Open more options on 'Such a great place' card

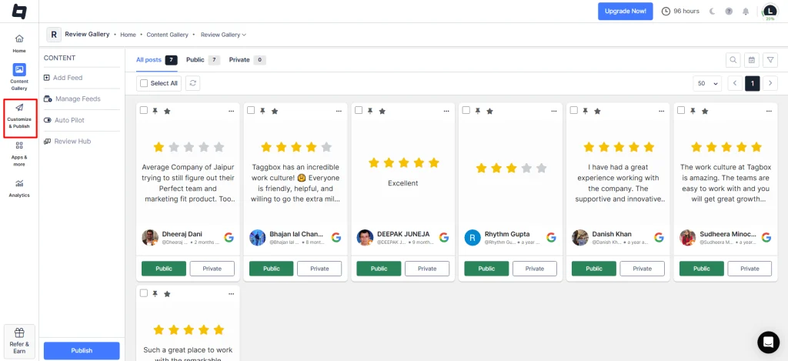pyautogui.click(x=231, y=294)
